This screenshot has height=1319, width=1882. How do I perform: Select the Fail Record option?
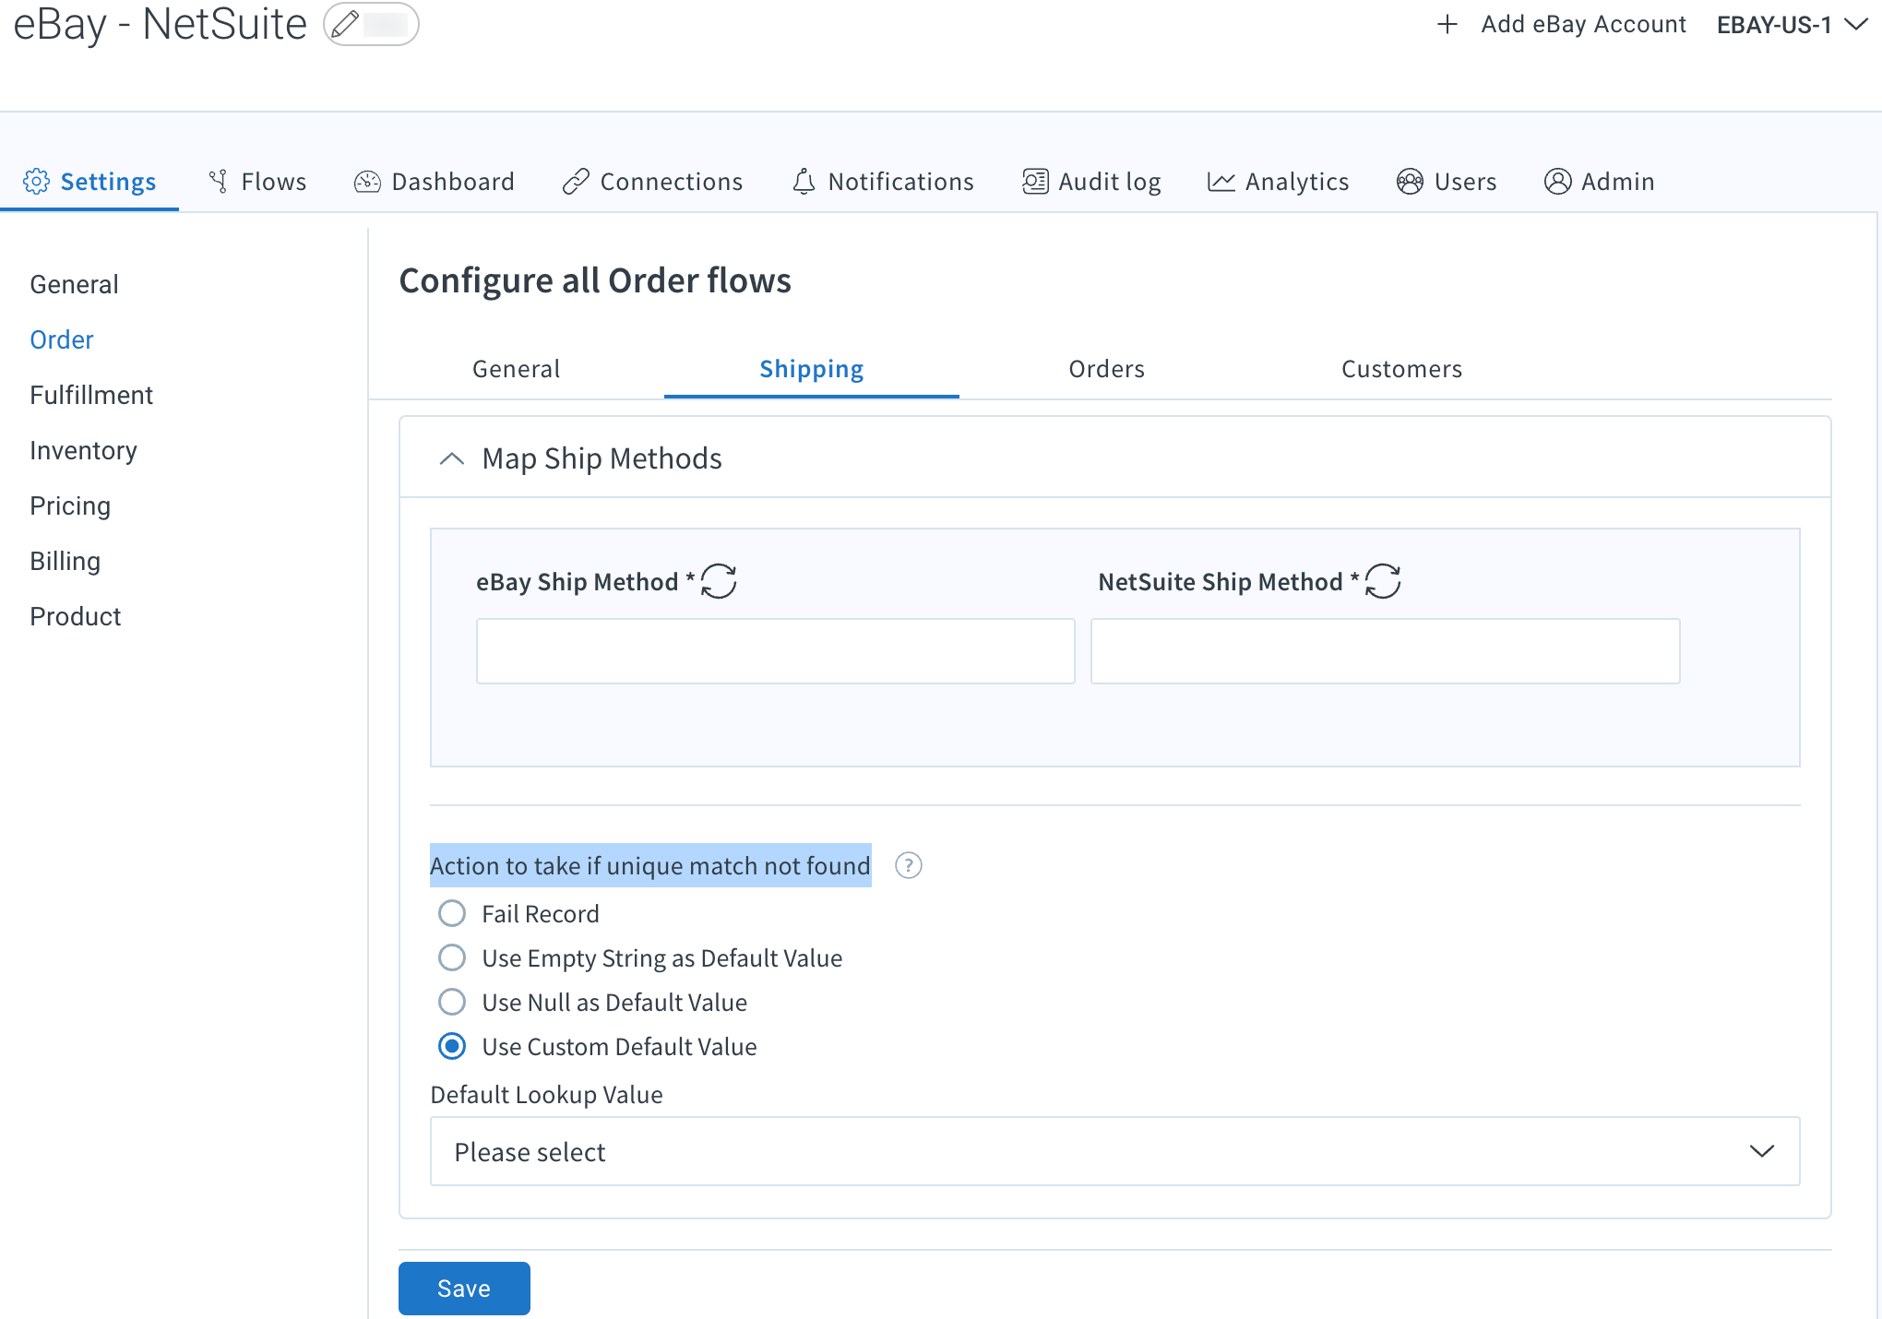click(452, 913)
